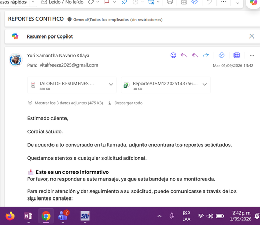This screenshot has height=225, width=260.
Task: Click the volume speaker tray icon
Action: click(210, 216)
